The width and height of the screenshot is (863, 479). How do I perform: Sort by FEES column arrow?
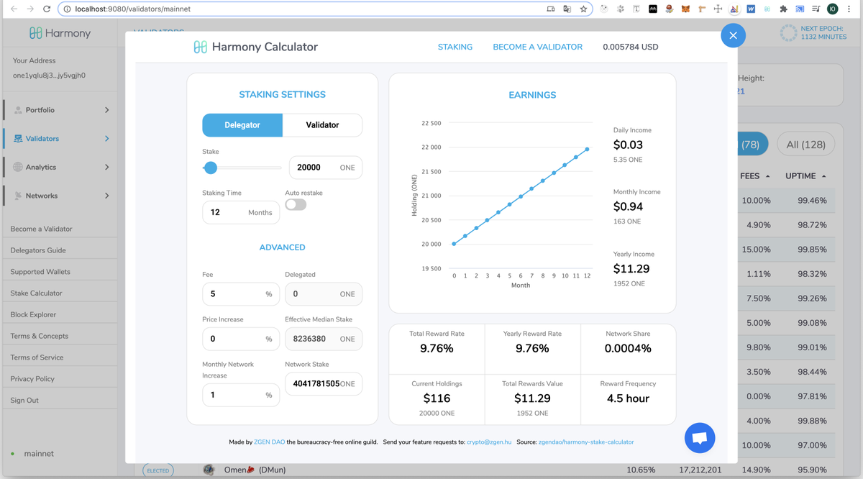pyautogui.click(x=768, y=176)
